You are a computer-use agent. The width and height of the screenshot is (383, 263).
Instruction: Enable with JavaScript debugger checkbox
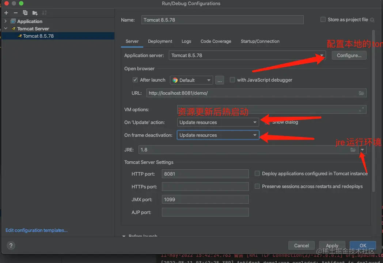point(232,80)
